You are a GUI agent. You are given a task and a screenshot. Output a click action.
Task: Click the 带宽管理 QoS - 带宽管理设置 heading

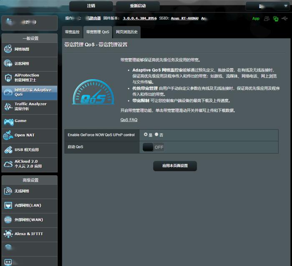coord(96,45)
